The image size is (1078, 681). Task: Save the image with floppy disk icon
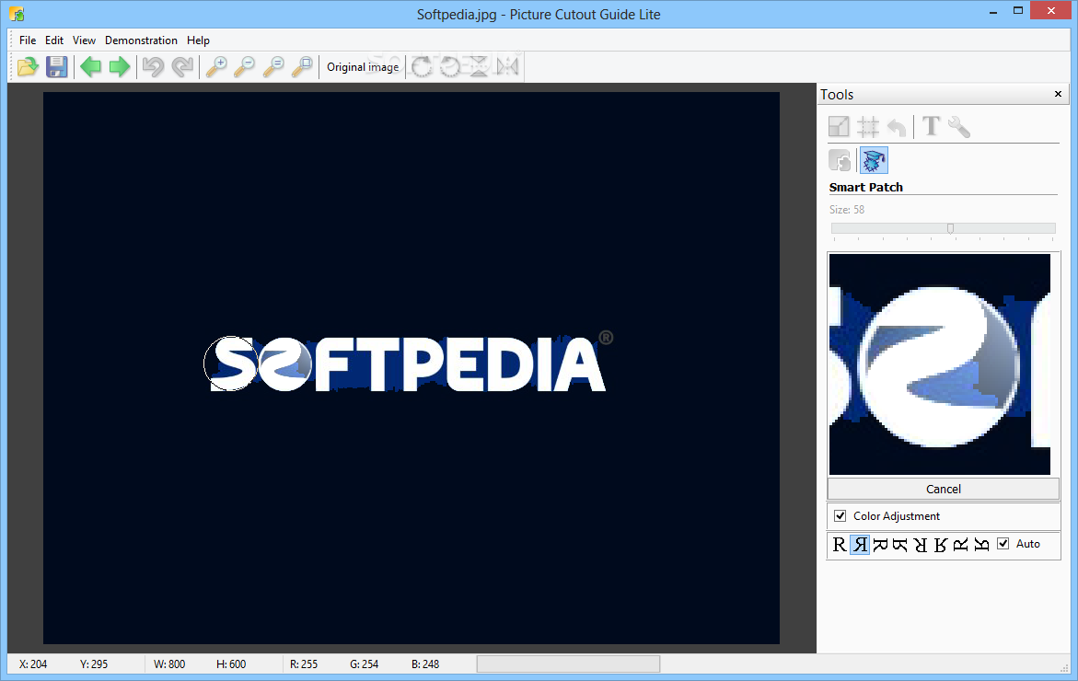(x=56, y=66)
